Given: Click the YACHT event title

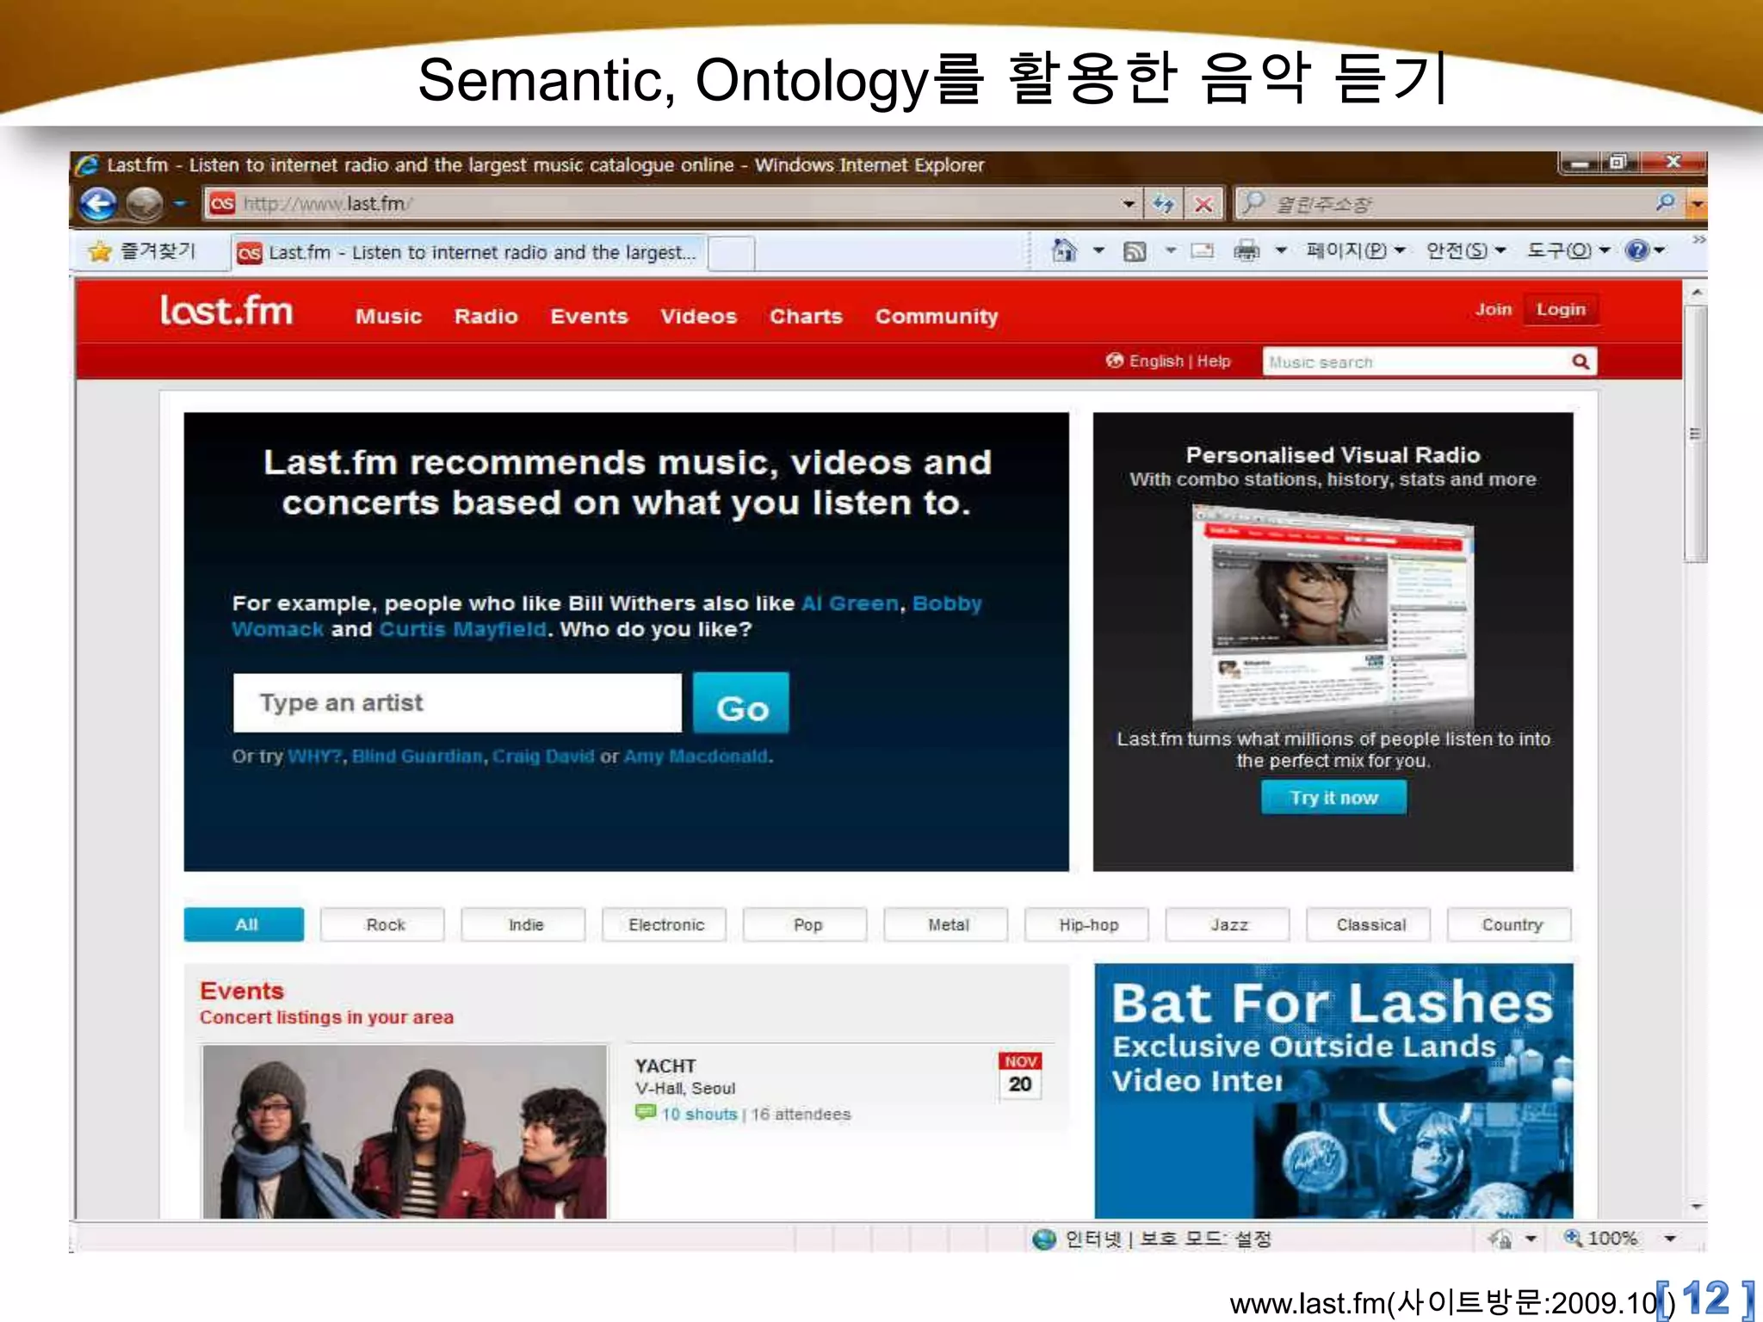Looking at the screenshot, I should pyautogui.click(x=665, y=1066).
